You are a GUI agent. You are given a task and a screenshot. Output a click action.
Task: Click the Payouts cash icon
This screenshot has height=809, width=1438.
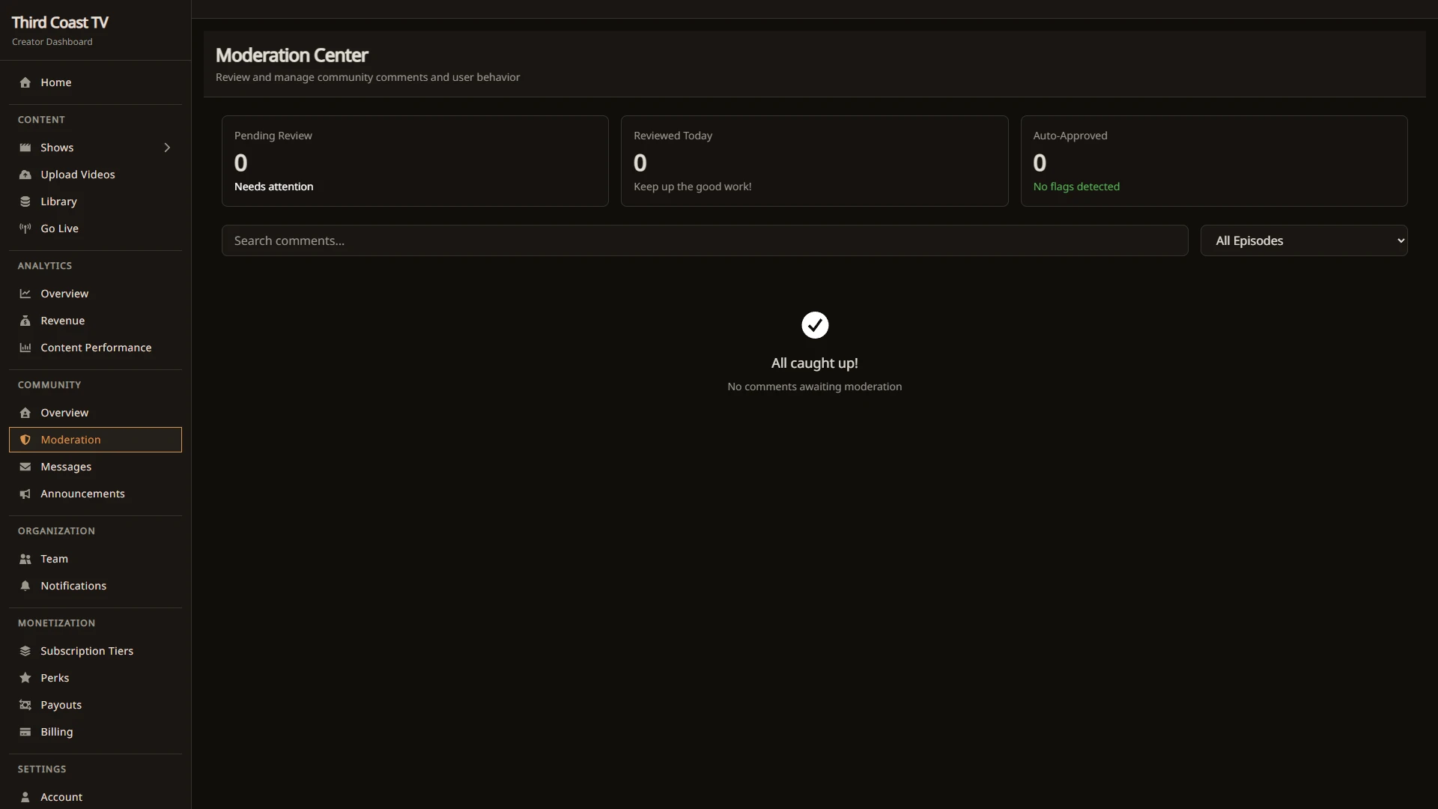point(25,705)
